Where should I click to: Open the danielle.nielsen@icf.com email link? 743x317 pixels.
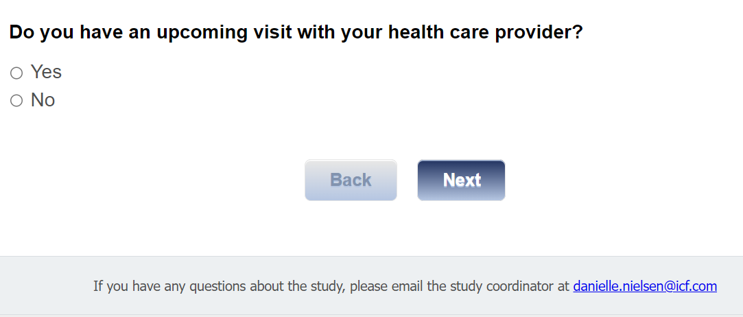[645, 286]
